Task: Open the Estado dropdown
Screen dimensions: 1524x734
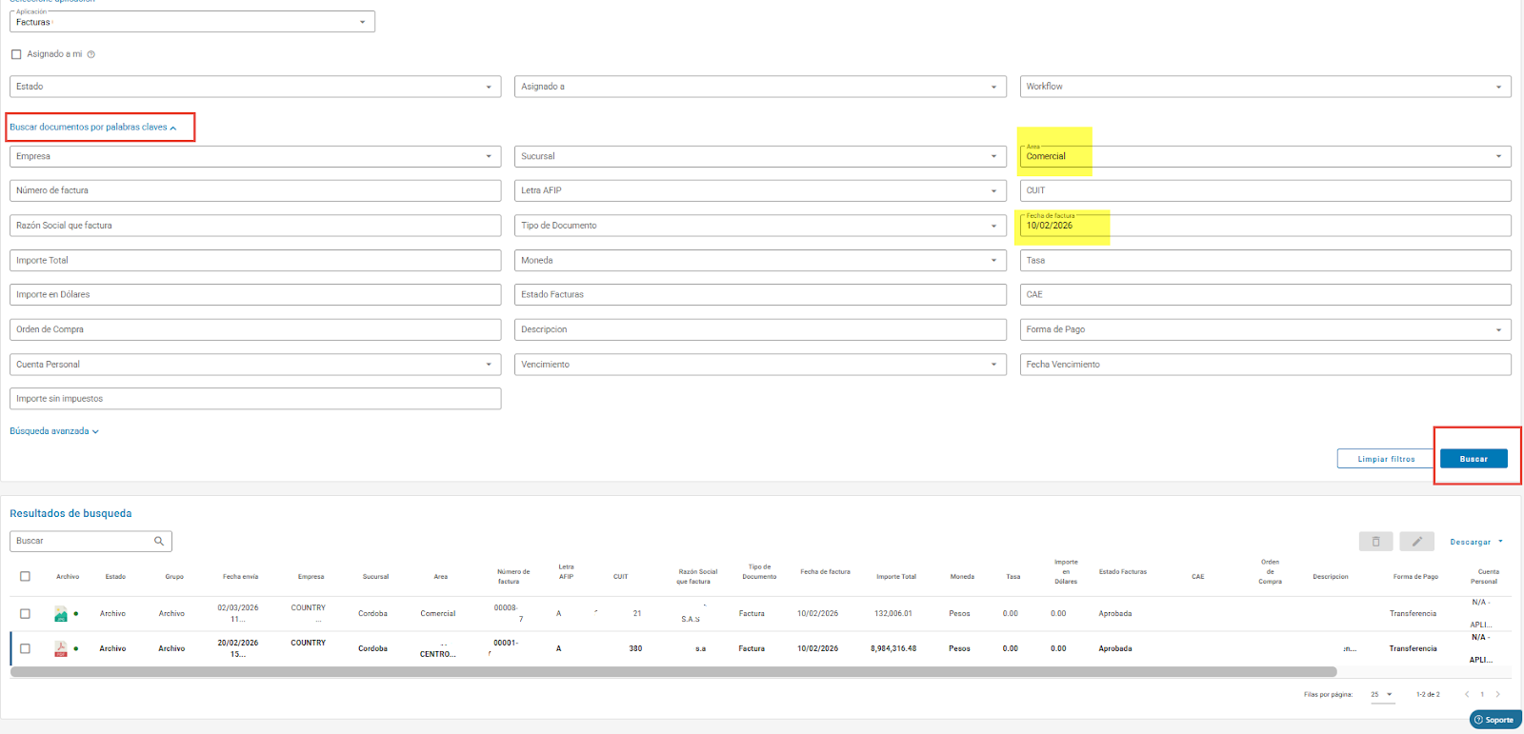Action: click(x=255, y=87)
